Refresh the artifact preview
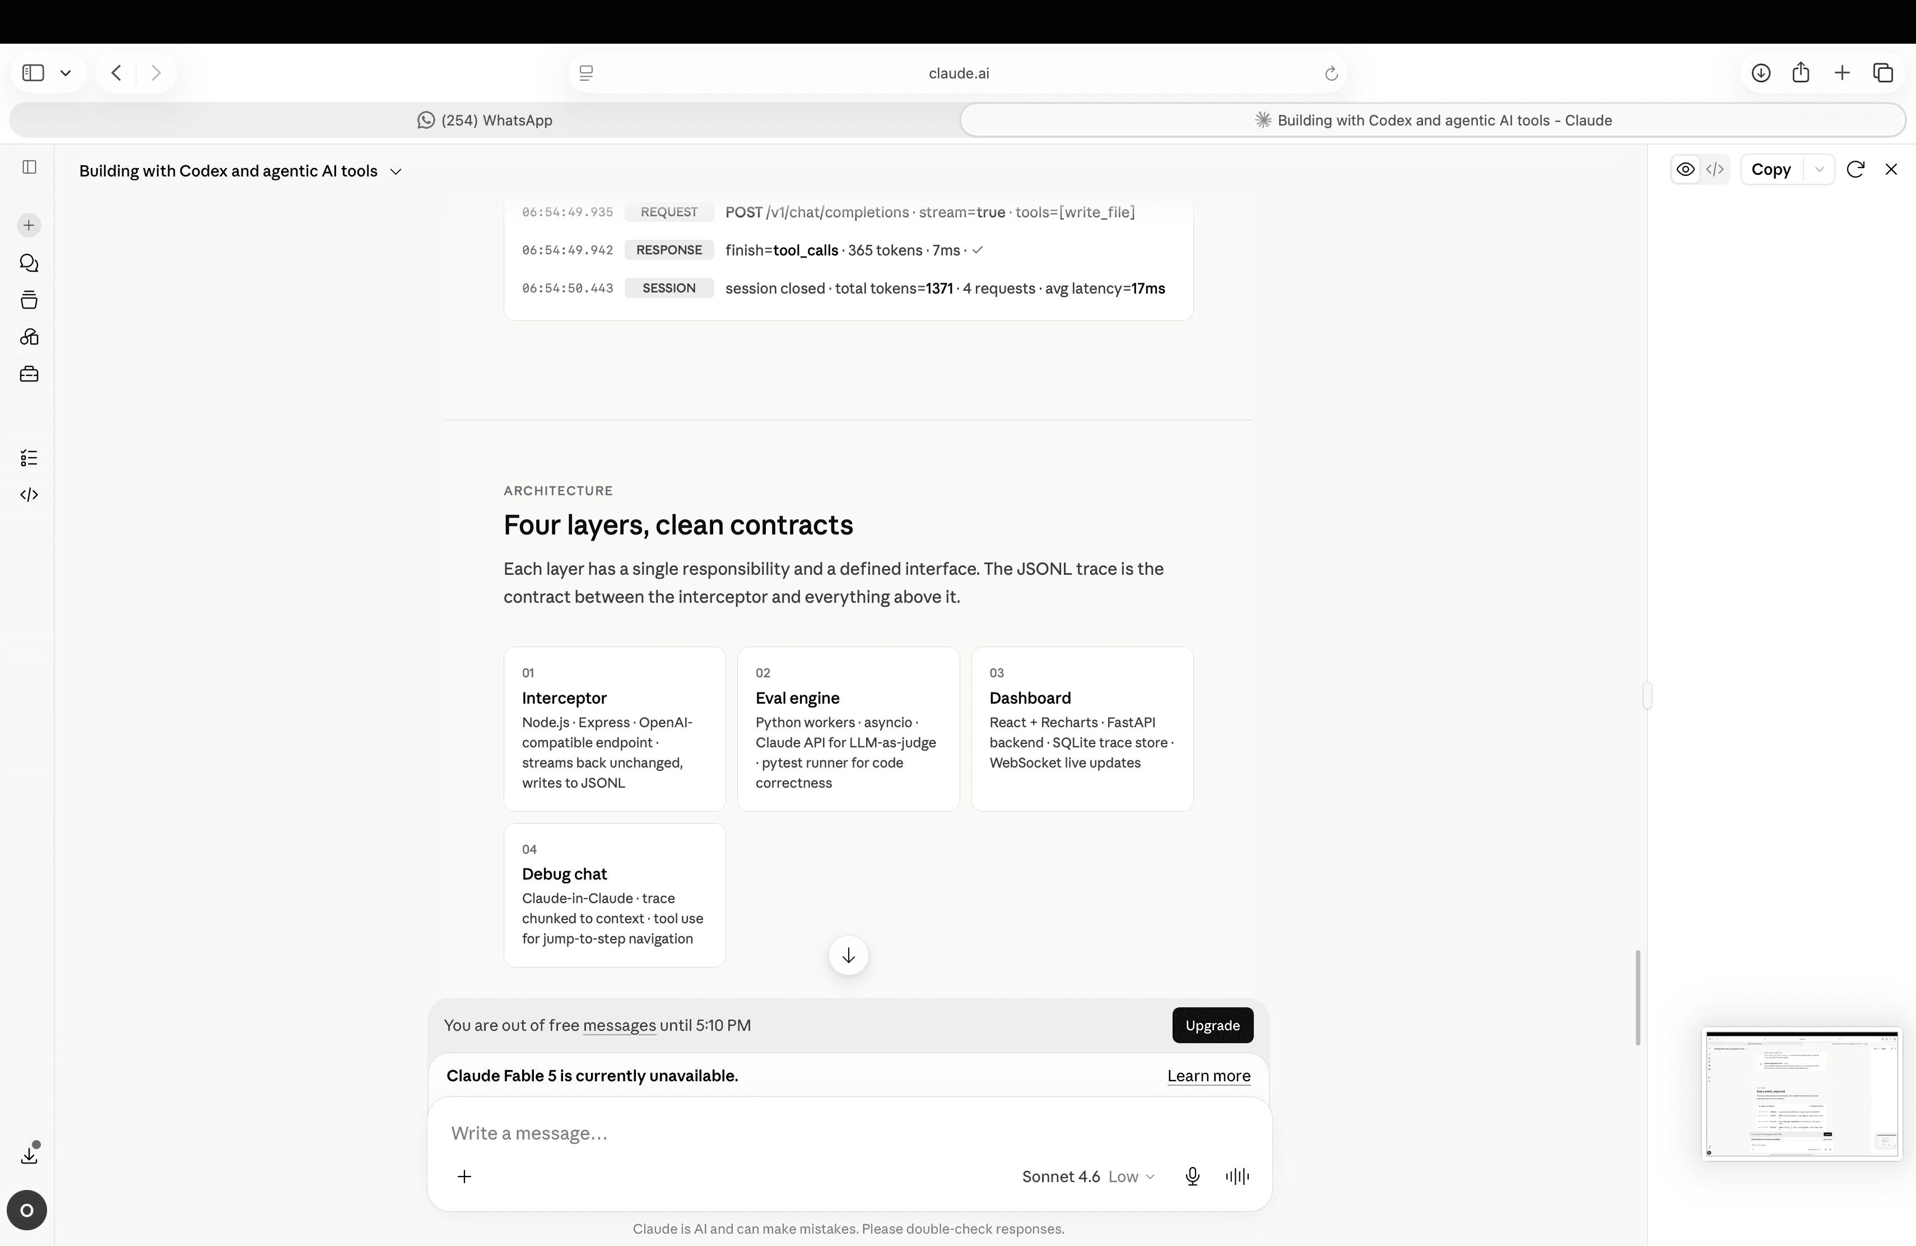The image size is (1916, 1246). [x=1855, y=169]
